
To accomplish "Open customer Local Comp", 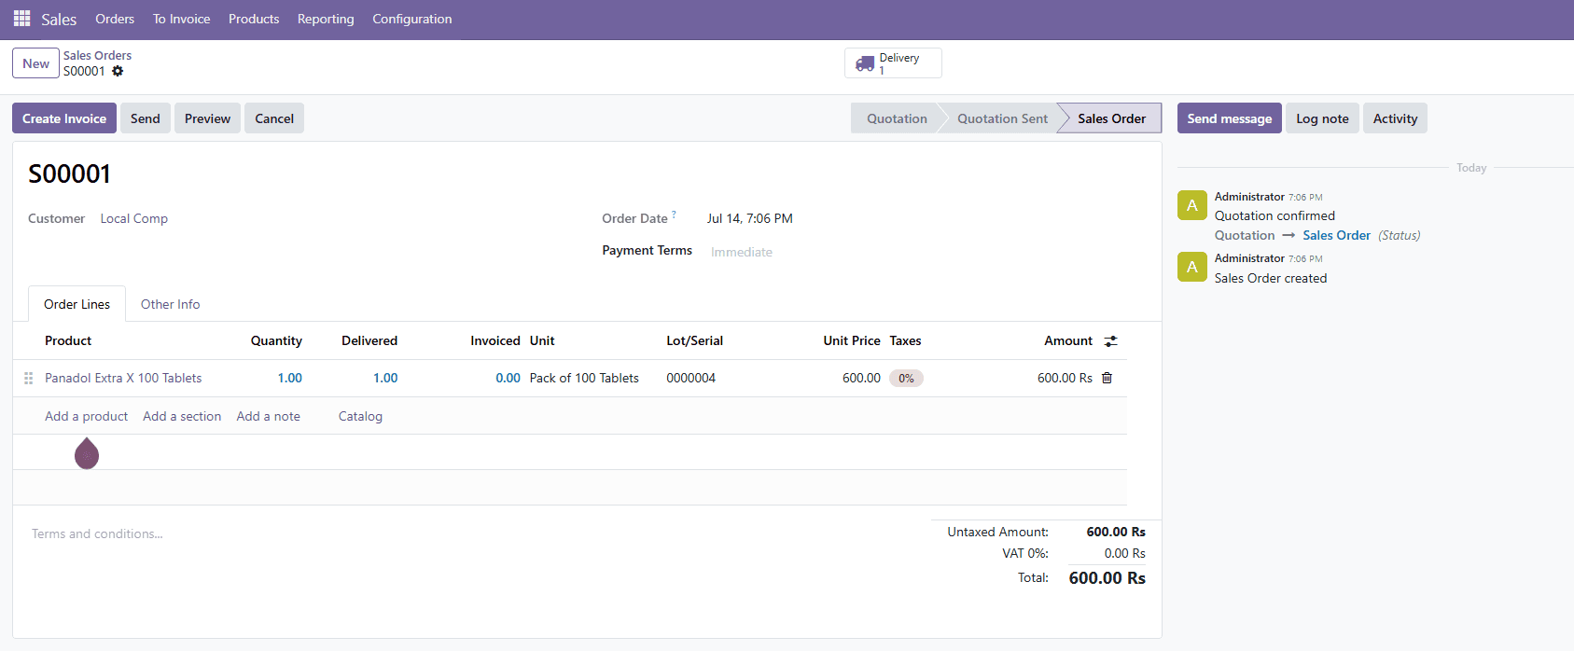I will (x=134, y=218).
